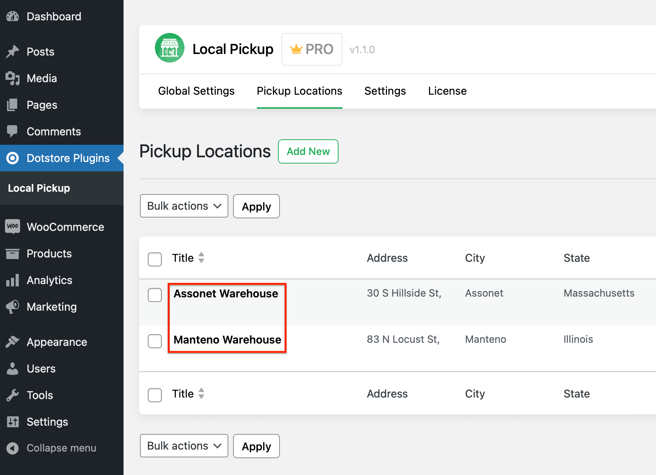Image resolution: width=656 pixels, height=475 pixels.
Task: Select the Dashboard icon in sidebar
Action: click(13, 16)
